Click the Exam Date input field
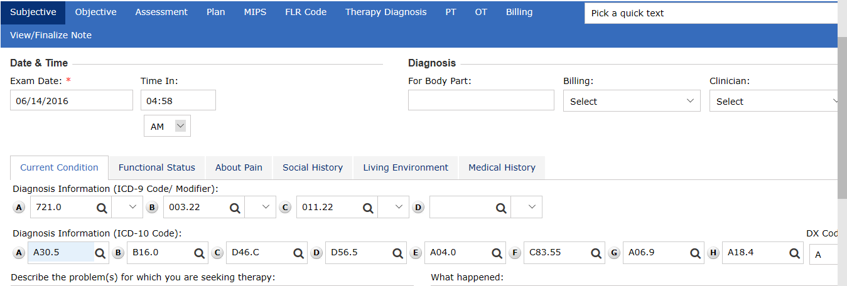The width and height of the screenshot is (847, 286). 72,100
